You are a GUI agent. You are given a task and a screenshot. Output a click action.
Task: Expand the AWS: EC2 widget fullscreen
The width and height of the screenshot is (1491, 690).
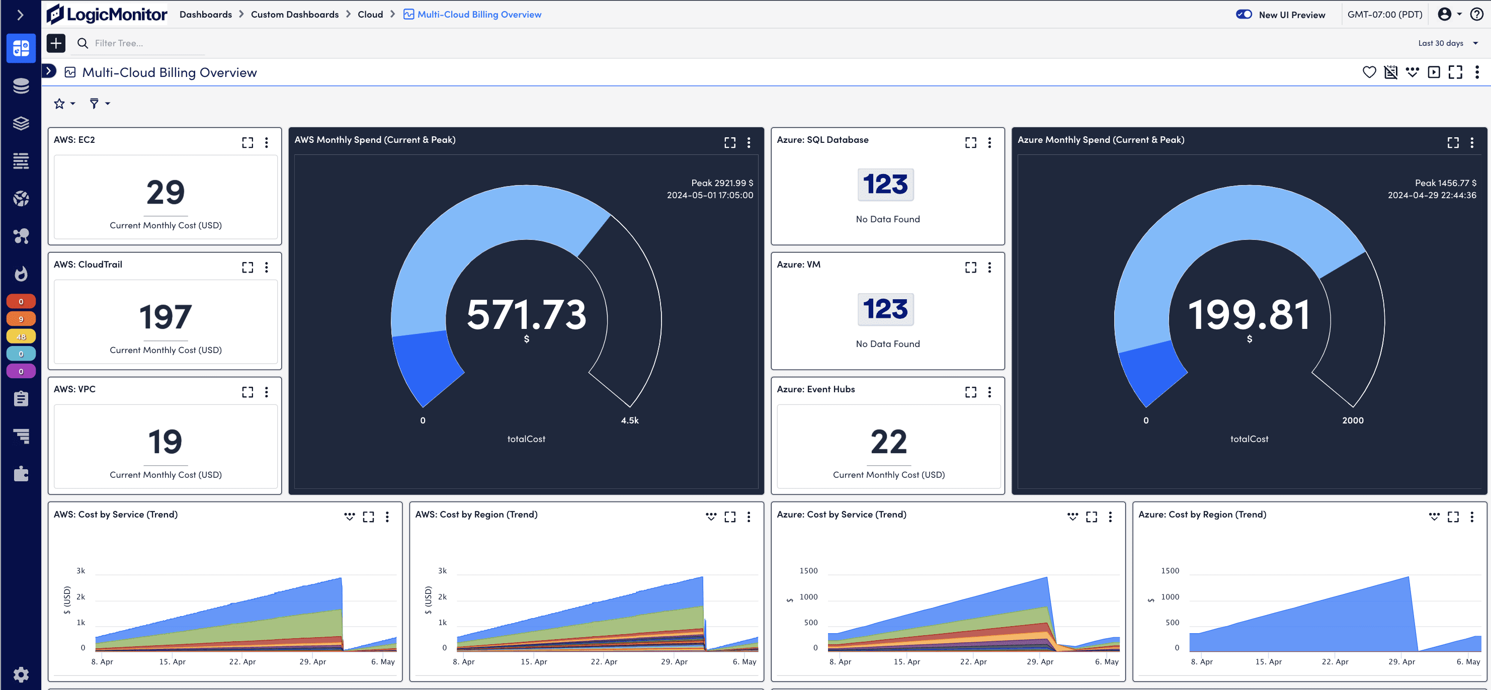coord(247,142)
